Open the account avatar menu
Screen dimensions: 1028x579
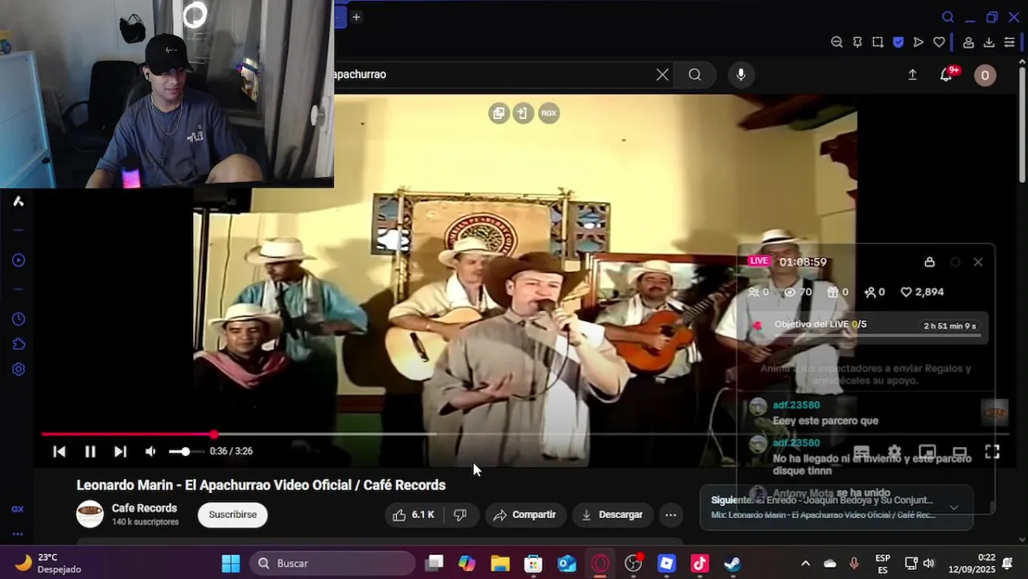tap(985, 76)
